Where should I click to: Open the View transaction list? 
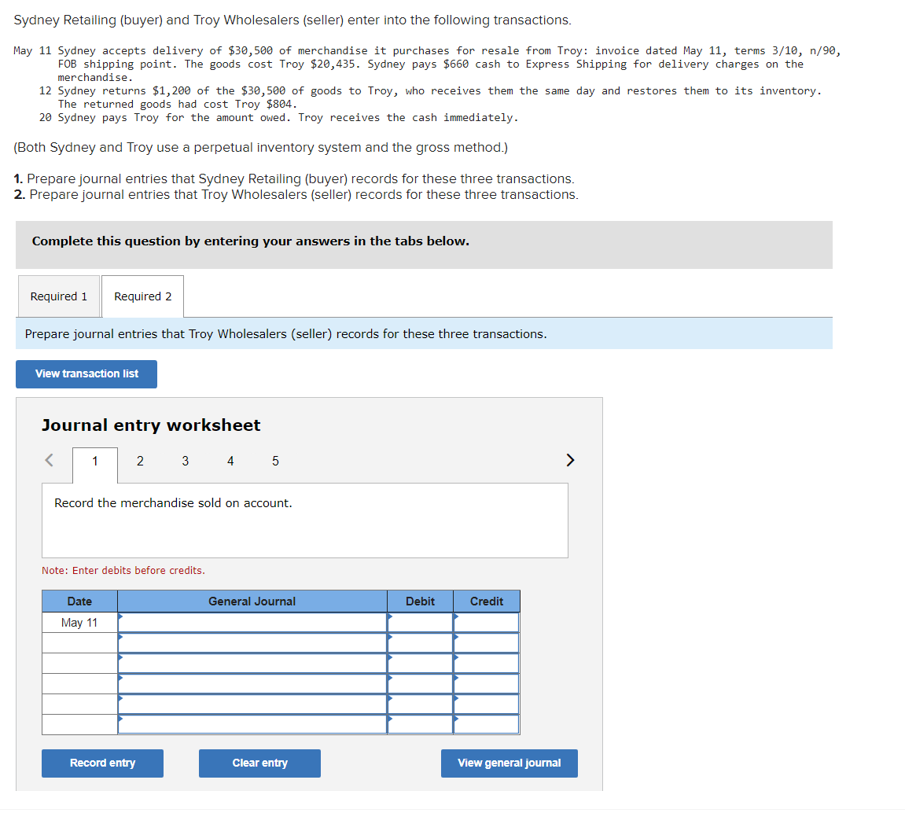click(x=86, y=374)
